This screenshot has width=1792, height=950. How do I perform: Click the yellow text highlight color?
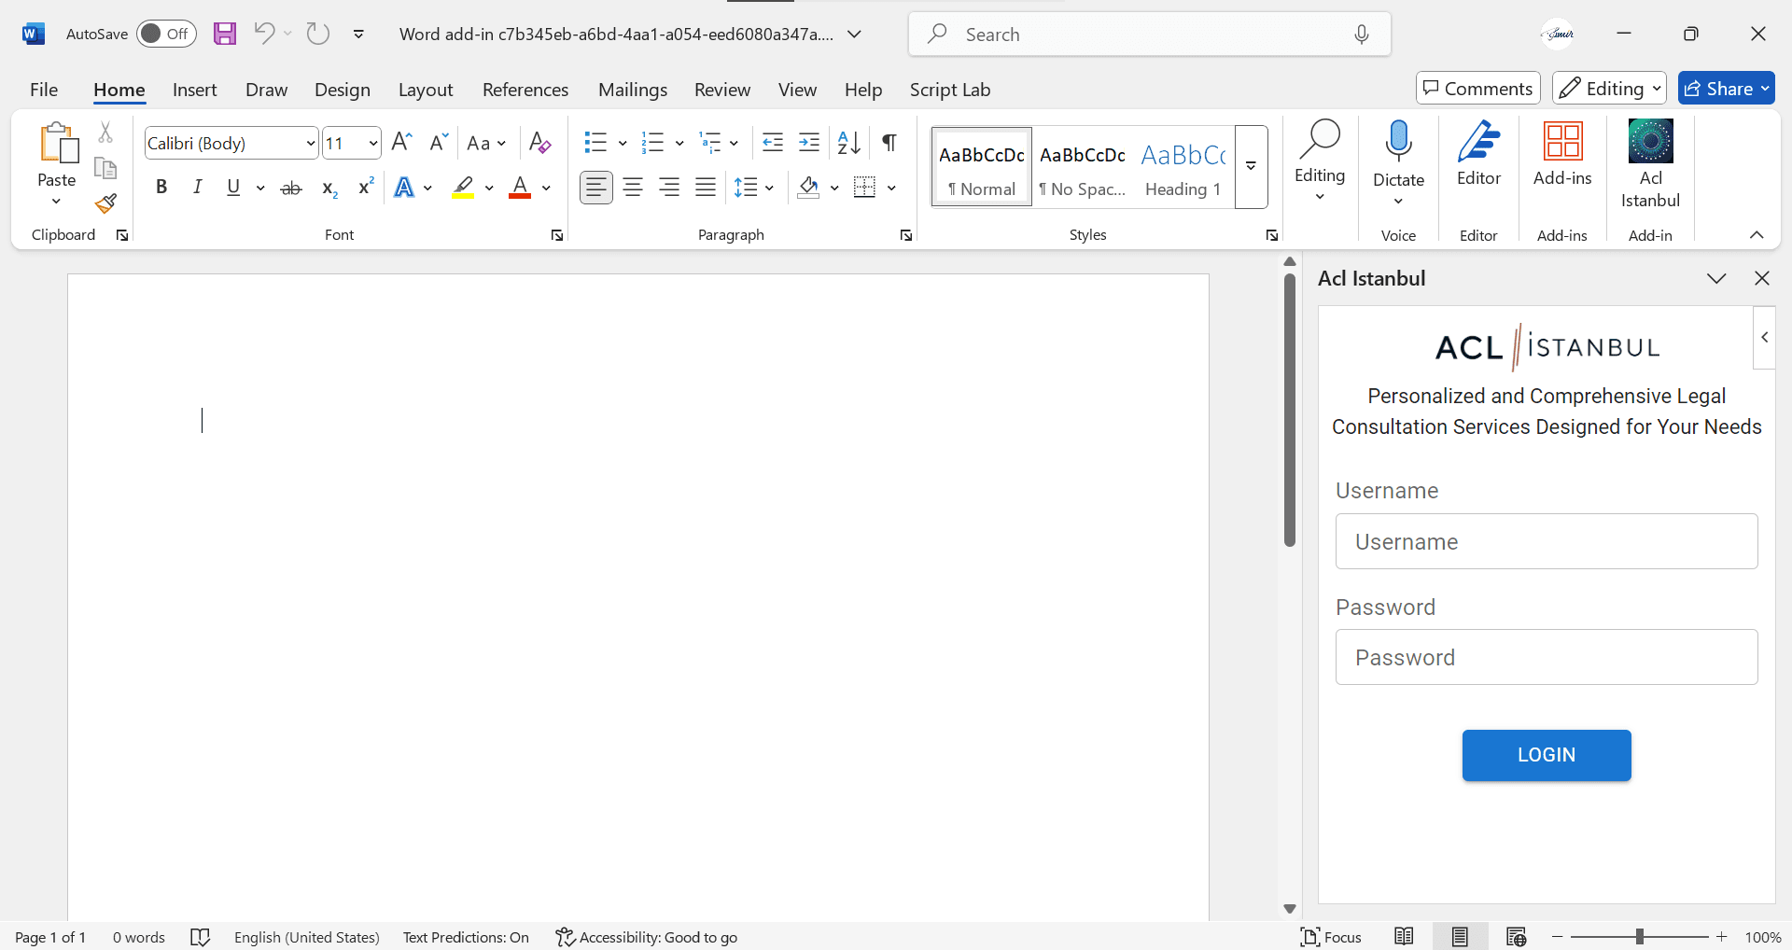coord(463,188)
